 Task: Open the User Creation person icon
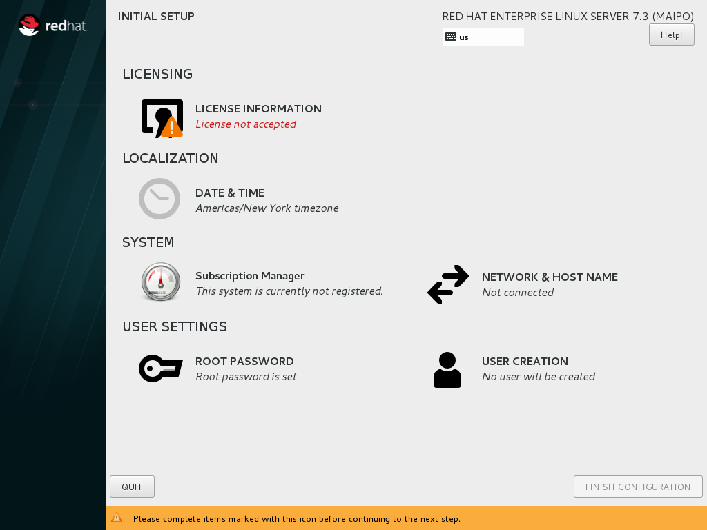(447, 370)
